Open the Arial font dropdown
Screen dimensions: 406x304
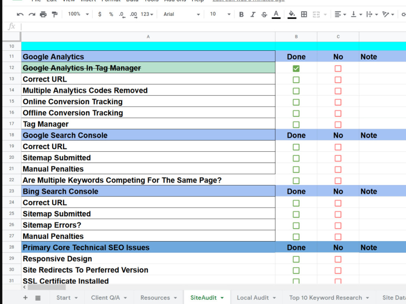click(x=181, y=14)
